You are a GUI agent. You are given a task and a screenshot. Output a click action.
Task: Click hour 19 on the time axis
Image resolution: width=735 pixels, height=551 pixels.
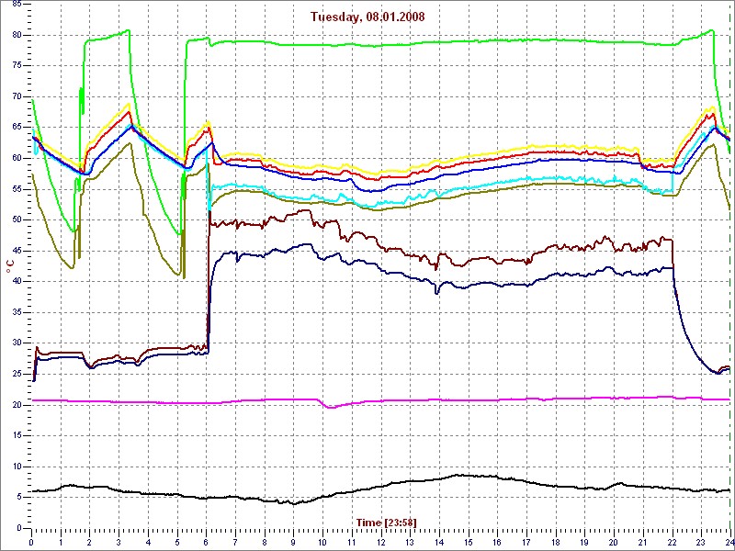tap(584, 544)
